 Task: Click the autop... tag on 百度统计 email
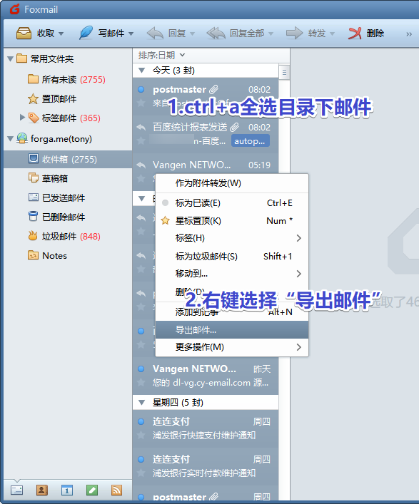250,140
